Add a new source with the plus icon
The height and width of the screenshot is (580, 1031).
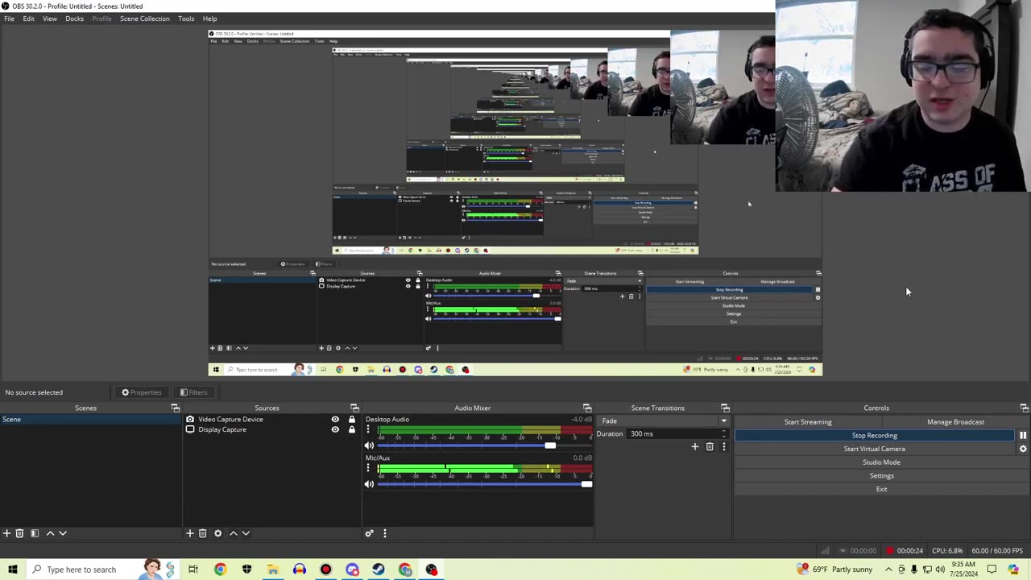(x=190, y=533)
